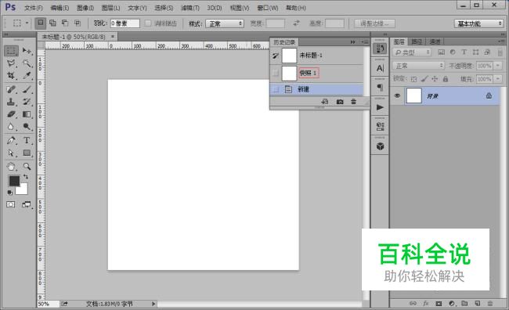The height and width of the screenshot is (310, 509).
Task: Set history brush source to 未标题-1 snapshot
Action: [276, 56]
